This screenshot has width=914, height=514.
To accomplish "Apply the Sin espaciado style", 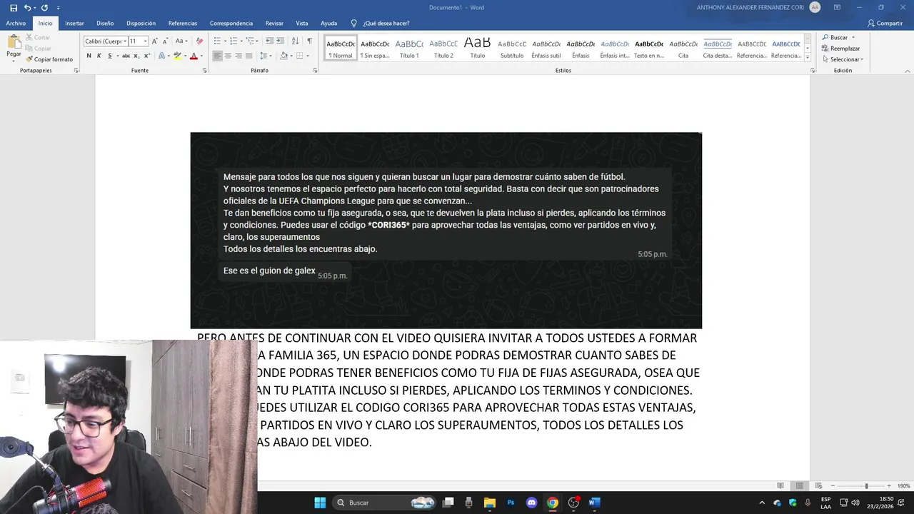I will 375,49.
